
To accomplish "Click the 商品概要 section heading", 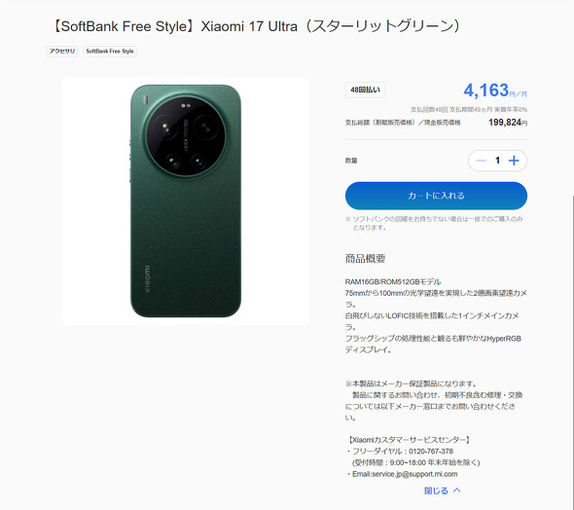I will [x=365, y=259].
